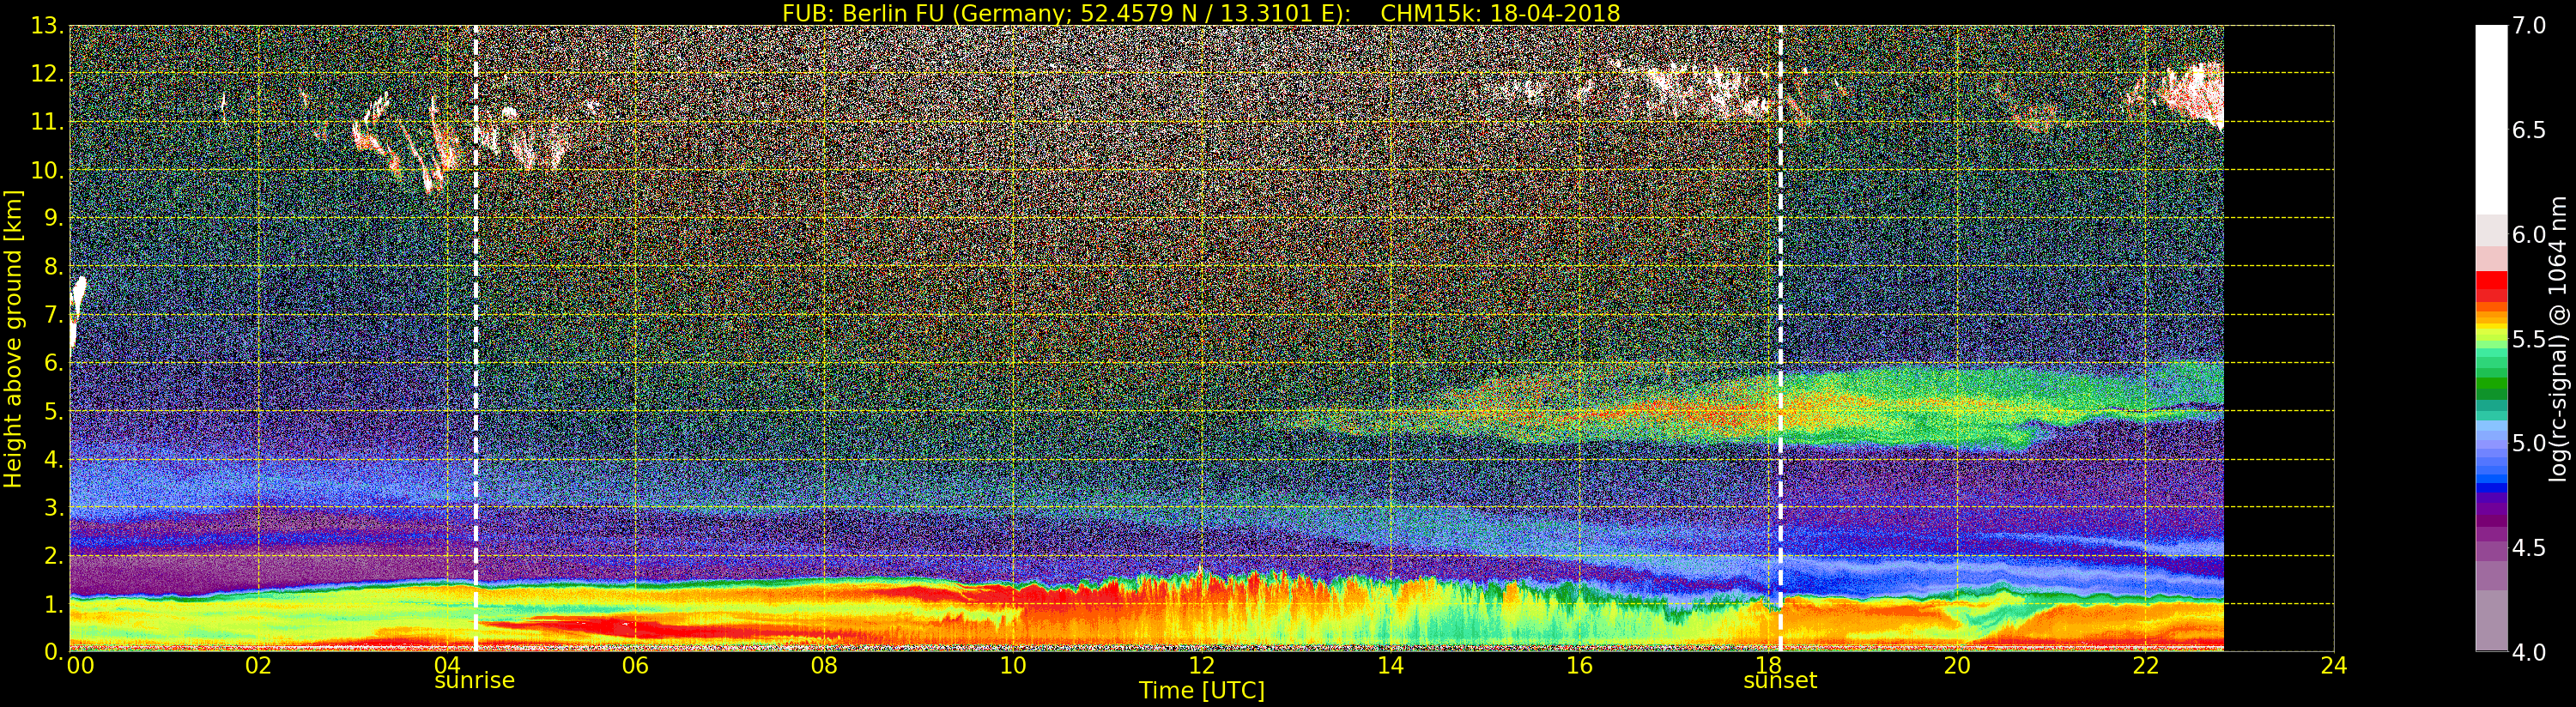This screenshot has height=707, width=2576.
Task: Click the height axis tick label '8.'
Action: 53,266
